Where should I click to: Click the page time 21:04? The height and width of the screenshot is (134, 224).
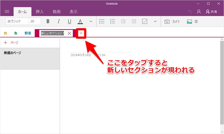[101, 55]
